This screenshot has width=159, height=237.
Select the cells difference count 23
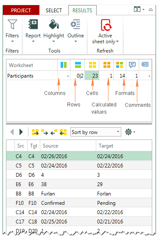click(x=92, y=75)
